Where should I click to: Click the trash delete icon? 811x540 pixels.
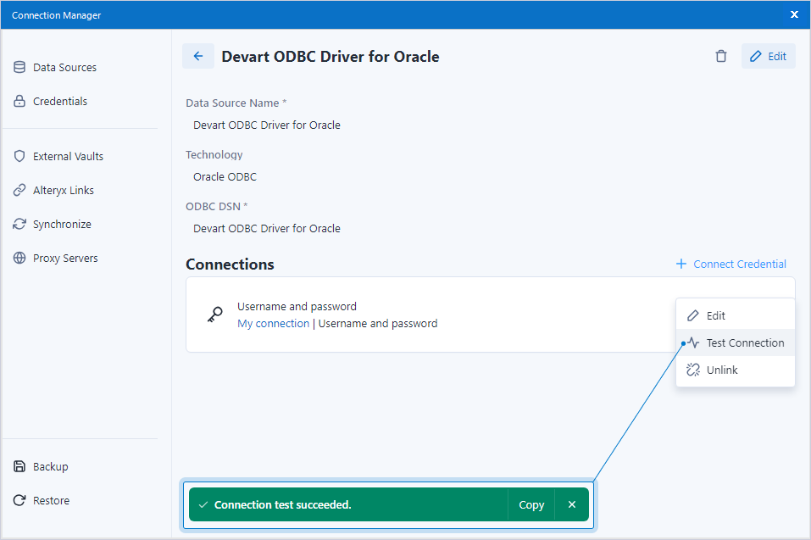(721, 57)
